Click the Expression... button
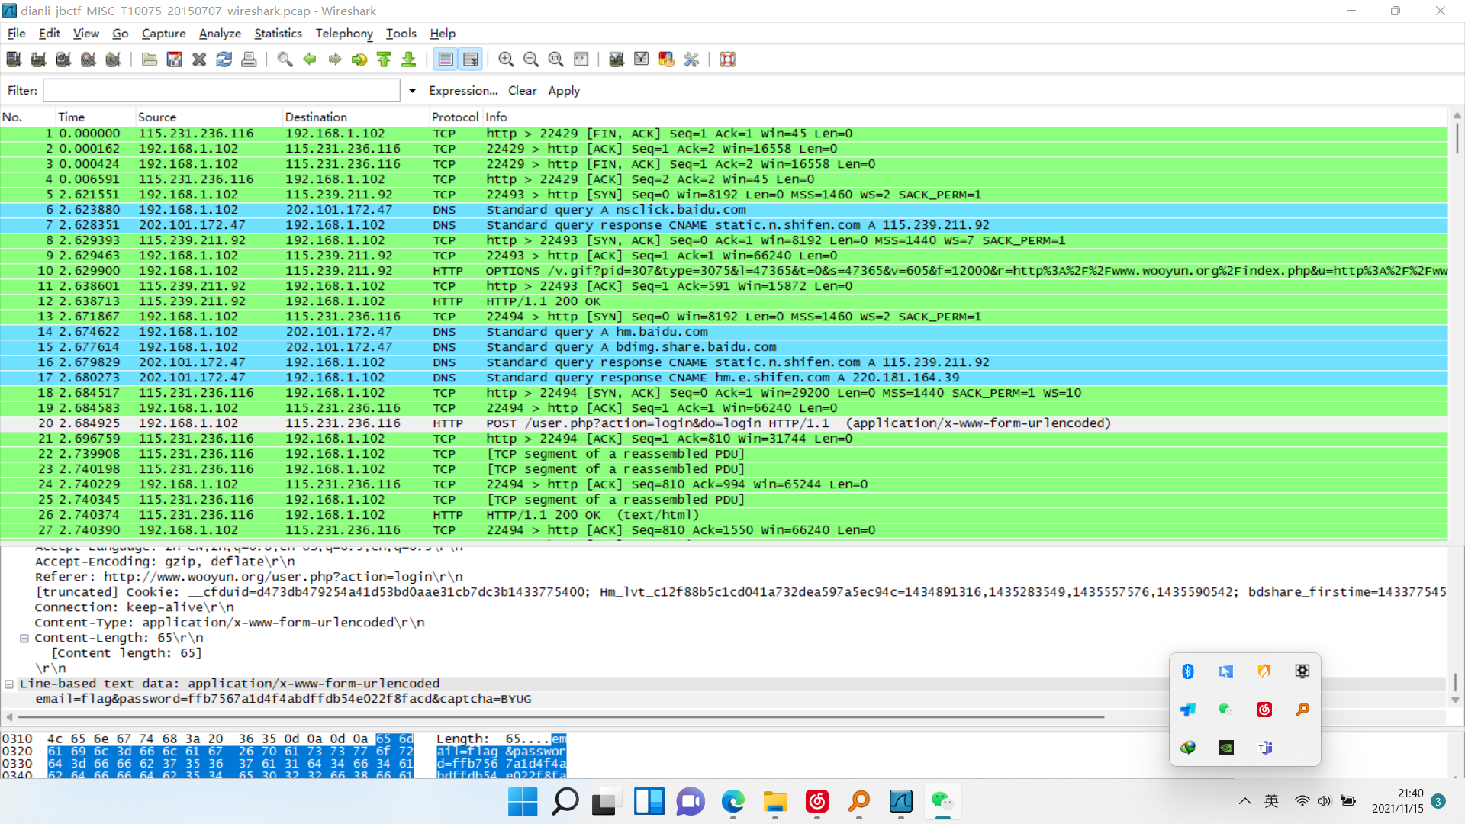The height and width of the screenshot is (824, 1465). click(463, 91)
